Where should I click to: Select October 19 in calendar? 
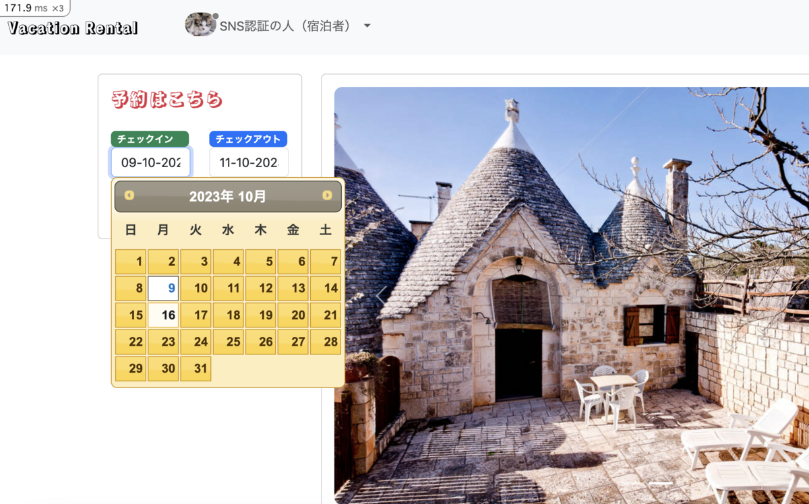tap(260, 315)
